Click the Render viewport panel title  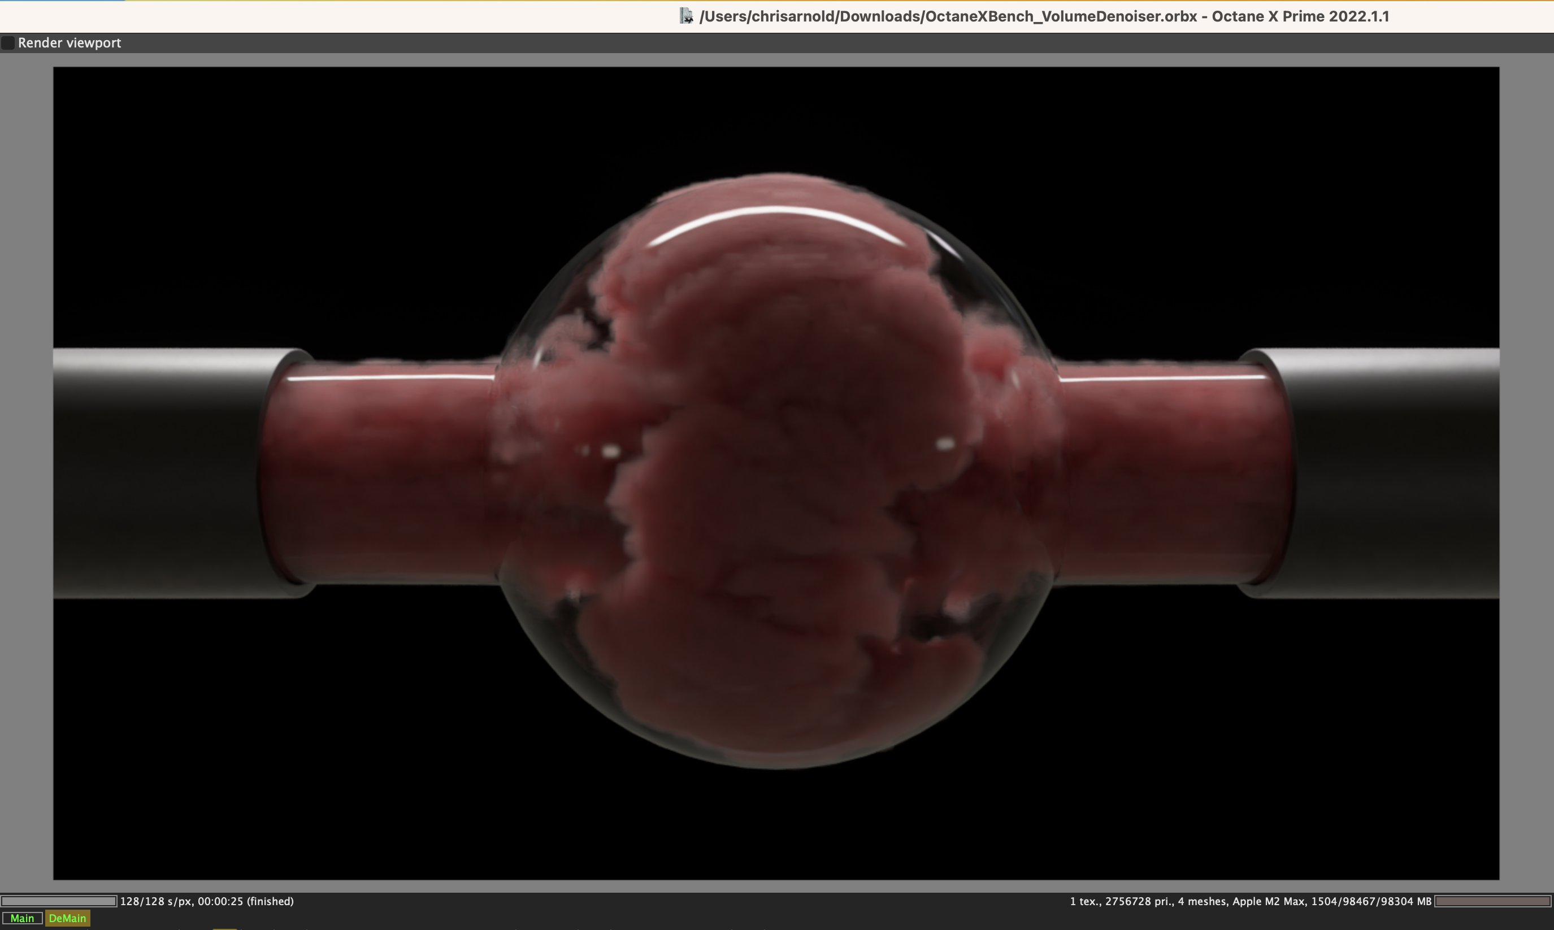[x=69, y=42]
